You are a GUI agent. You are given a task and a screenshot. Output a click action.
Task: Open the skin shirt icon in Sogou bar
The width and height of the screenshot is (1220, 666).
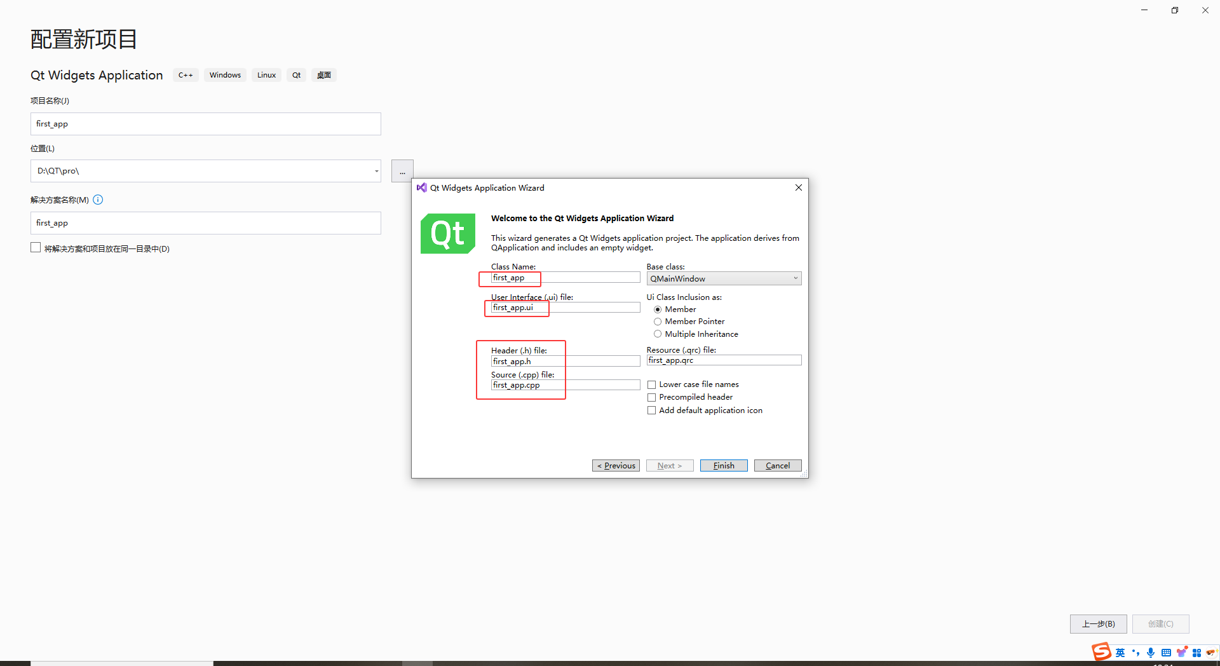click(1182, 652)
